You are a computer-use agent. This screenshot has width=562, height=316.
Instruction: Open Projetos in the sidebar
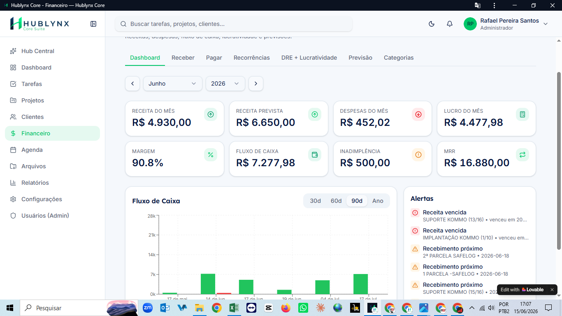52,100
